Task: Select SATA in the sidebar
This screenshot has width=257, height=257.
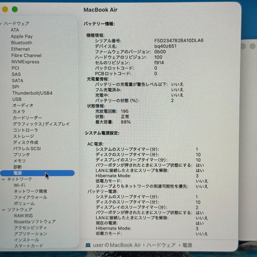Action: tap(17, 81)
